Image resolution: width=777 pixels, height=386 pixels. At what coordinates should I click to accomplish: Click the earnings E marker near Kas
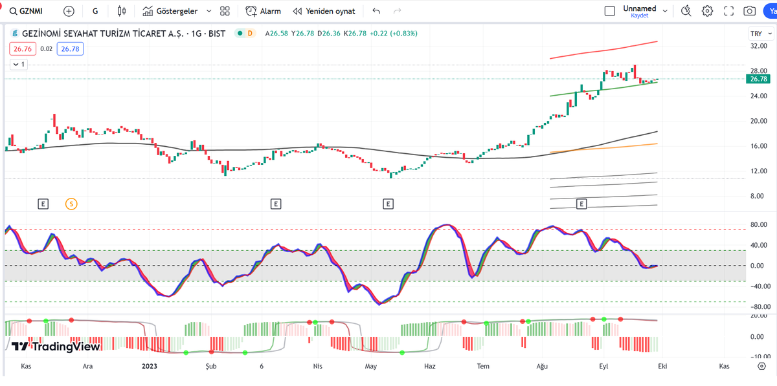(x=43, y=204)
